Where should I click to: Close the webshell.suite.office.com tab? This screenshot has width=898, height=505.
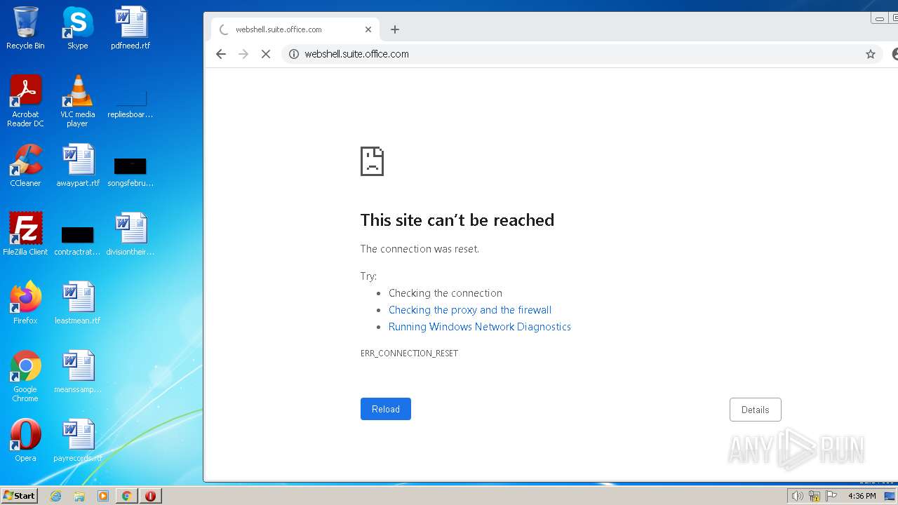pyautogui.click(x=368, y=29)
